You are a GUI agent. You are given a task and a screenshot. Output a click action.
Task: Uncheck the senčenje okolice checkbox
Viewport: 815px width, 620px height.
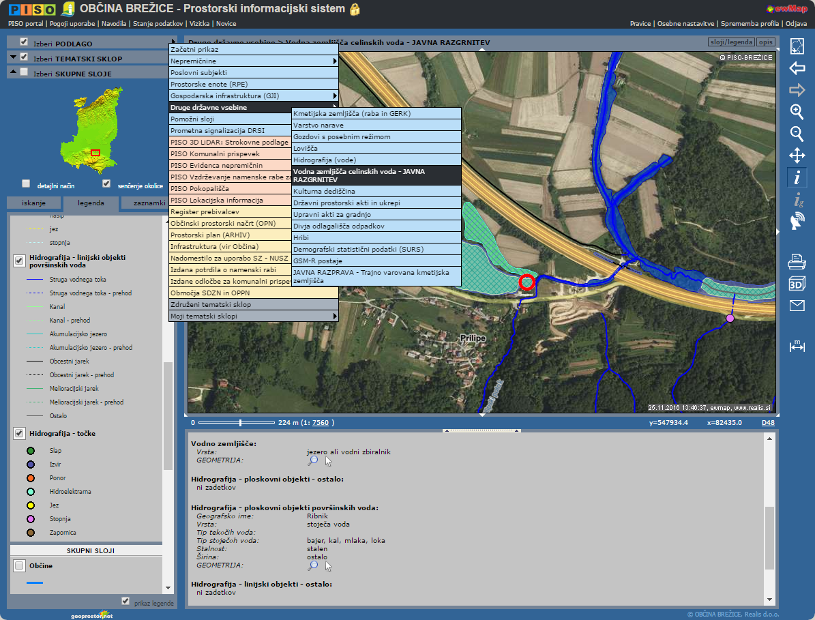click(106, 184)
